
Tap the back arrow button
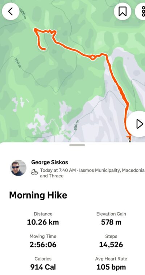coord(11,11)
